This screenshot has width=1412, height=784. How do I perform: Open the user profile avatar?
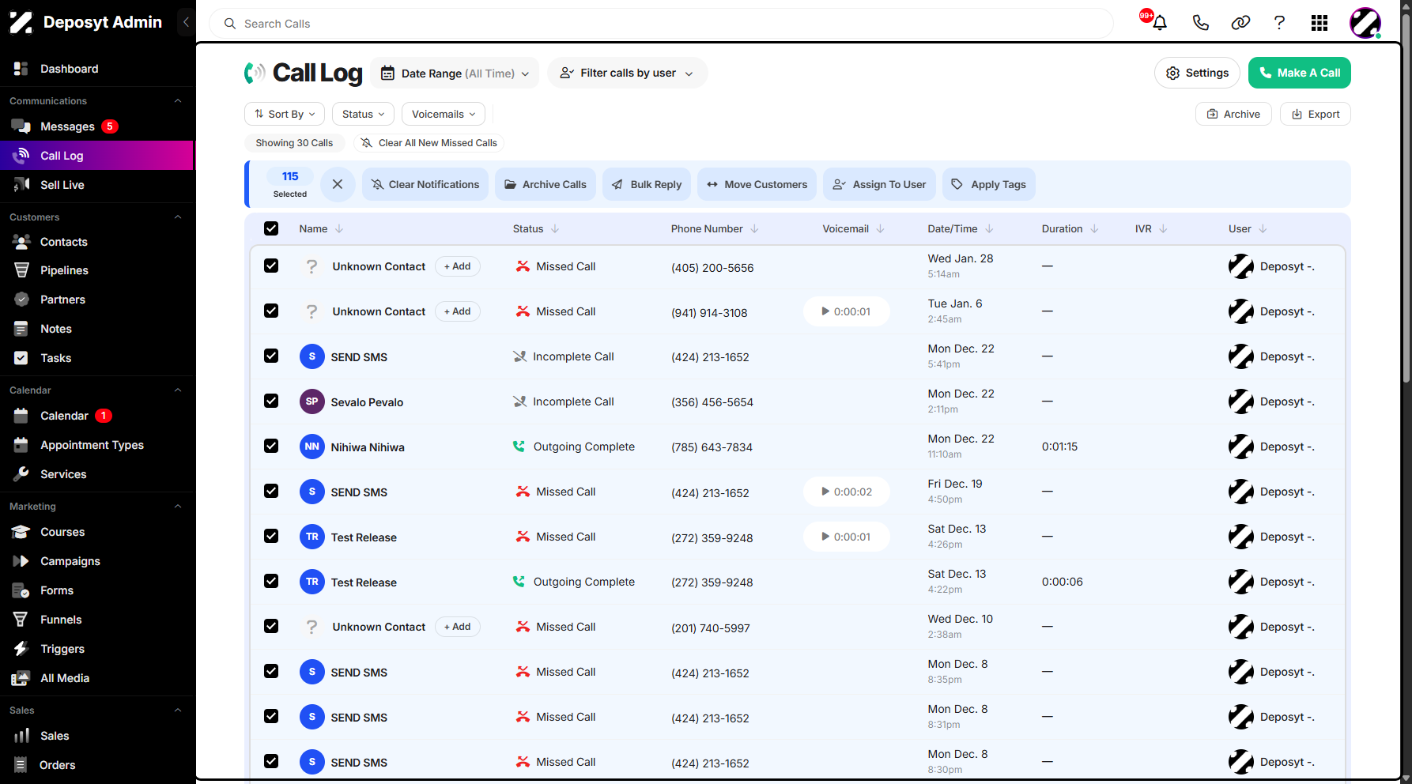point(1365,23)
